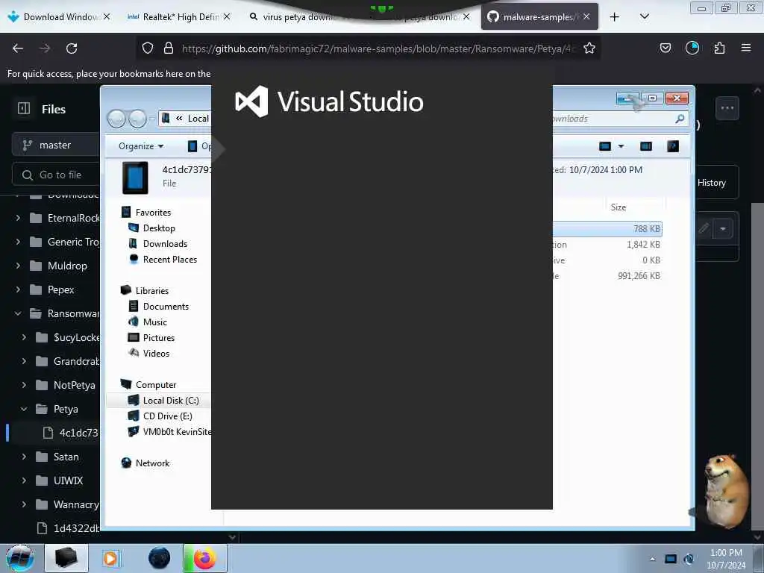Open GitHub edit file dropdown arrow
The height and width of the screenshot is (573, 764).
[x=723, y=228]
